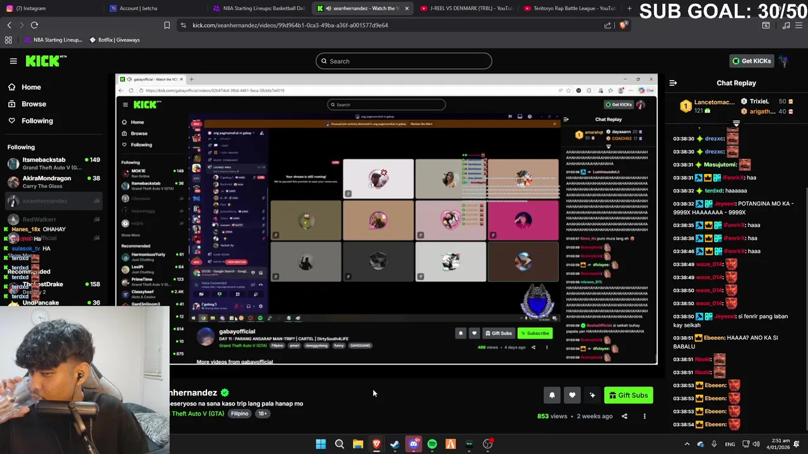Open Spotify from the taskbar
Screen dimensions: 808x454
click(x=432, y=444)
